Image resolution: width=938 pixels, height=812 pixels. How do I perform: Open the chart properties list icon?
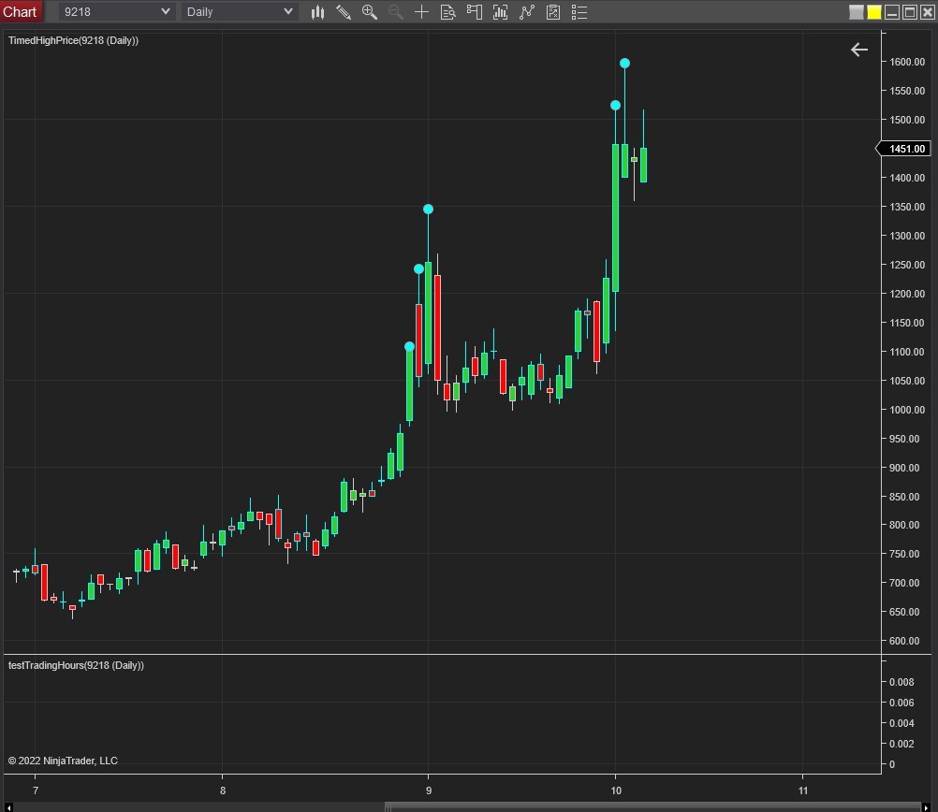click(579, 12)
